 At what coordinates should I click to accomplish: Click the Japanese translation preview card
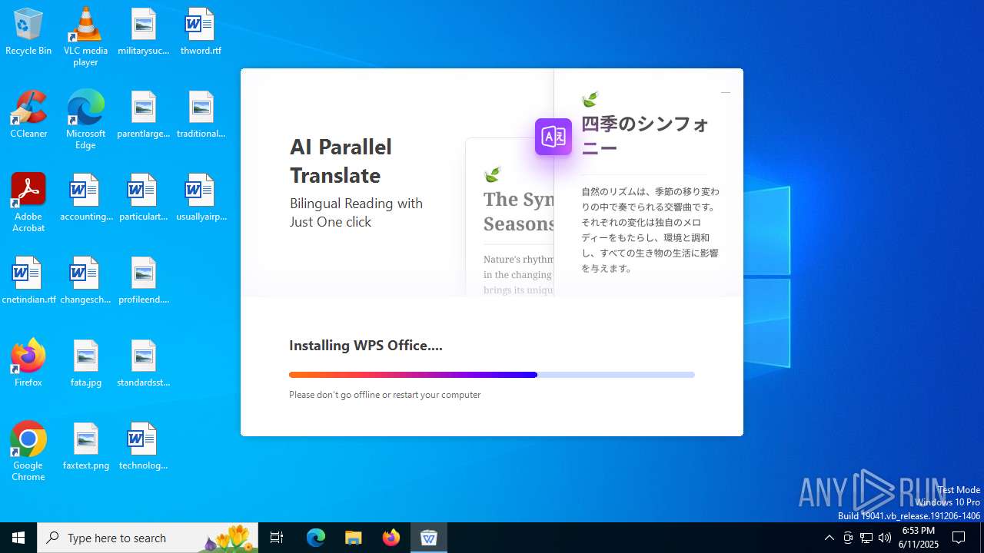pyautogui.click(x=648, y=183)
